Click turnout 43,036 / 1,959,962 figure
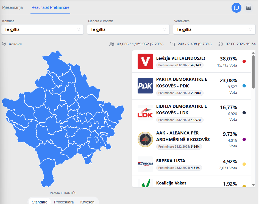Image resolution: width=259 pixels, height=204 pixels. (140, 44)
